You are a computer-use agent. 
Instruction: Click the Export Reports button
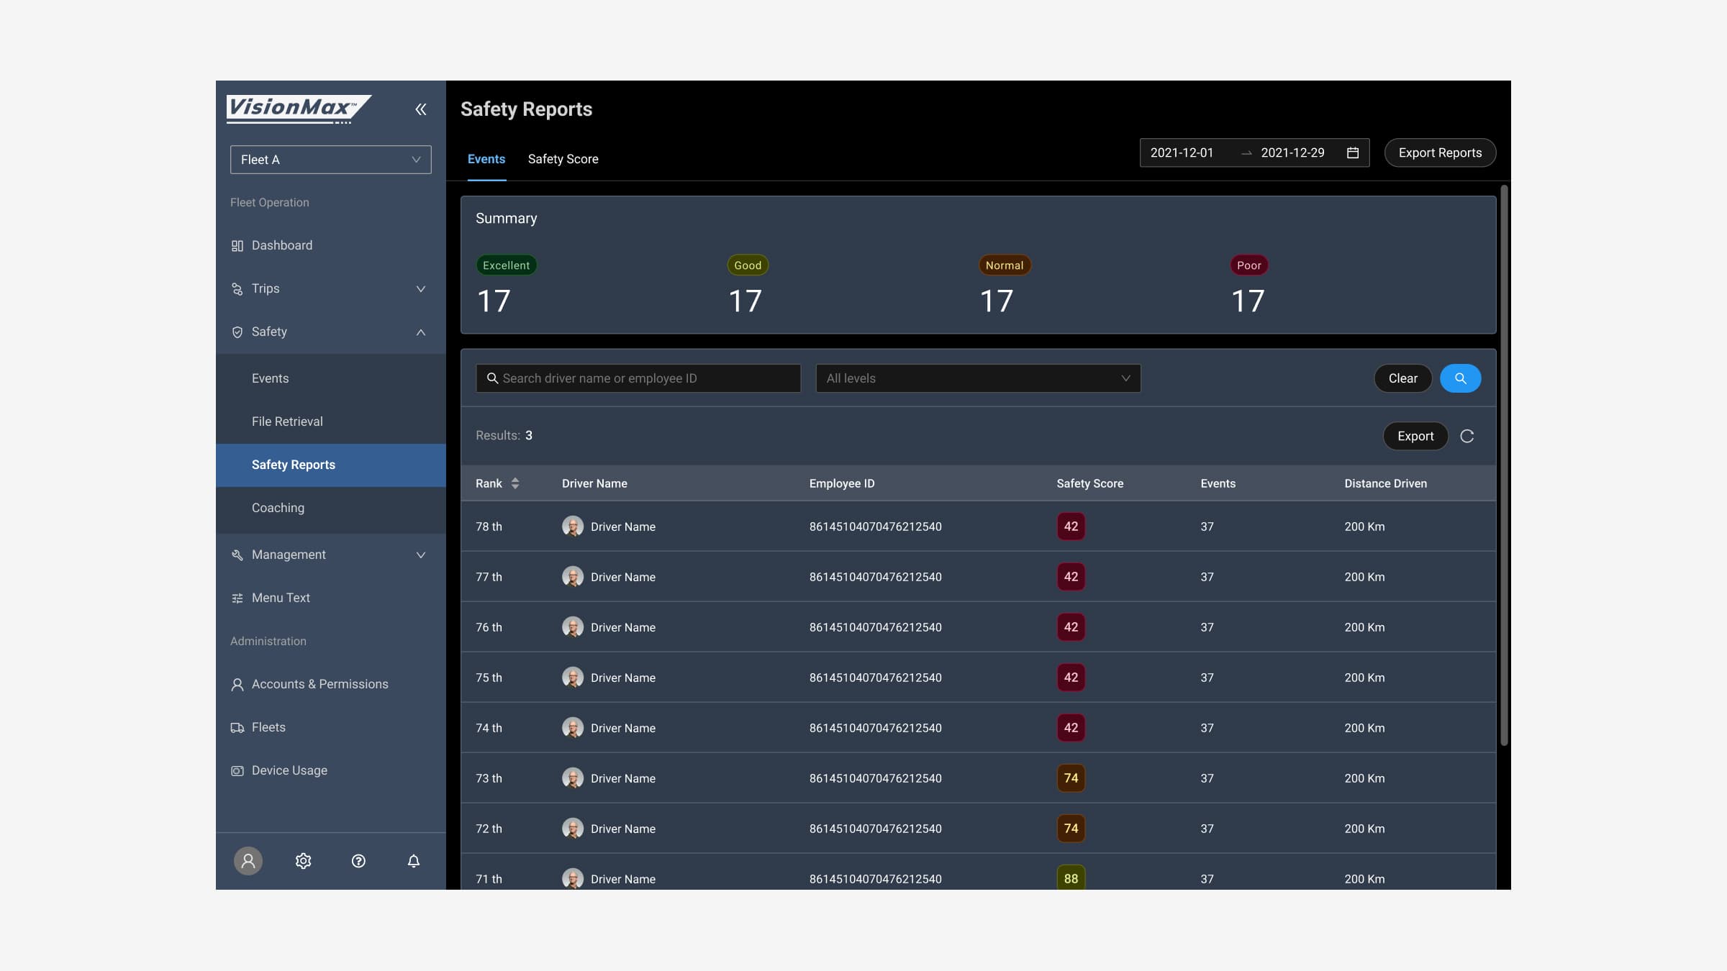[x=1440, y=152]
